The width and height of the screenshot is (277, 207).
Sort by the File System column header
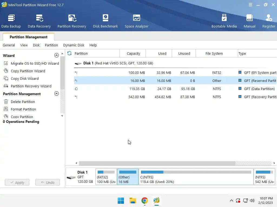point(217,53)
